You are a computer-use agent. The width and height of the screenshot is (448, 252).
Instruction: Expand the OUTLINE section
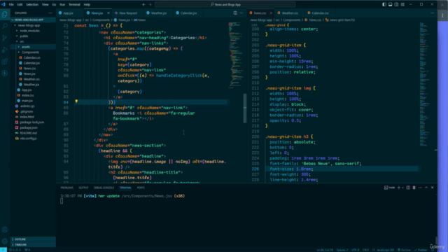click(x=33, y=239)
